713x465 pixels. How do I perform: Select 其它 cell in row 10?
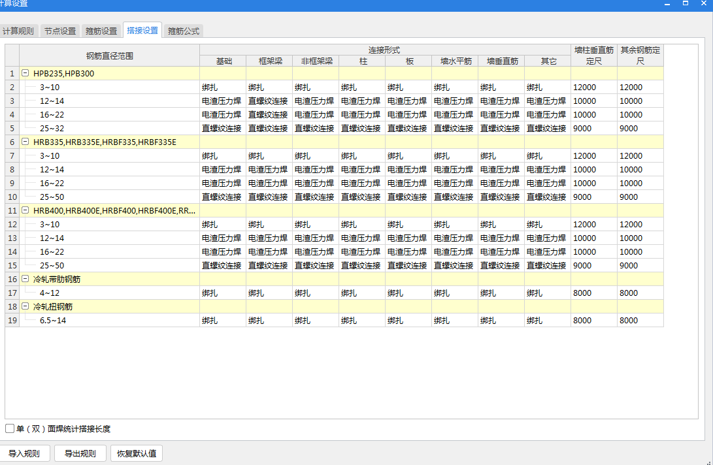tap(548, 197)
